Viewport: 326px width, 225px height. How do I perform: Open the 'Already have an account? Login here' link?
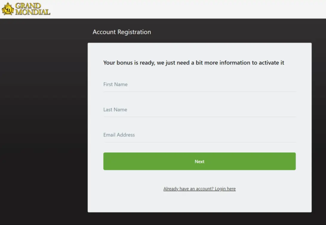click(x=199, y=189)
